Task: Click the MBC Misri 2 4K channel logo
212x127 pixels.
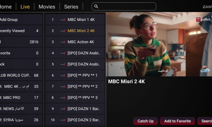Action: coord(63,31)
